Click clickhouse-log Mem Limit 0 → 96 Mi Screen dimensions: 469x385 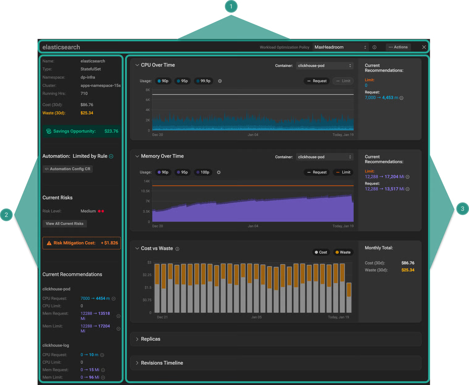[x=90, y=377]
